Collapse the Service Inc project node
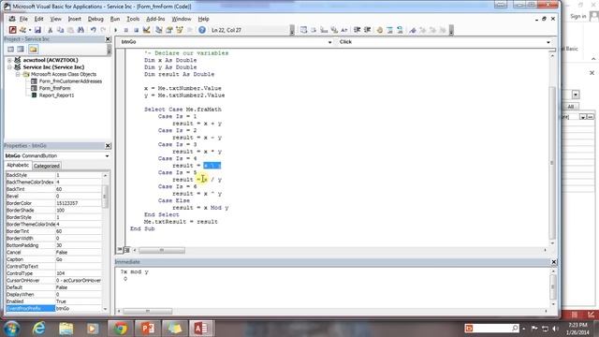The height and width of the screenshot is (337, 599). click(x=9, y=67)
